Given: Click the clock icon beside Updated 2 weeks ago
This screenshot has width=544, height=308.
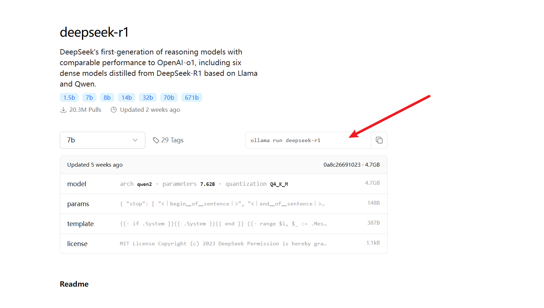Looking at the screenshot, I should [x=114, y=110].
